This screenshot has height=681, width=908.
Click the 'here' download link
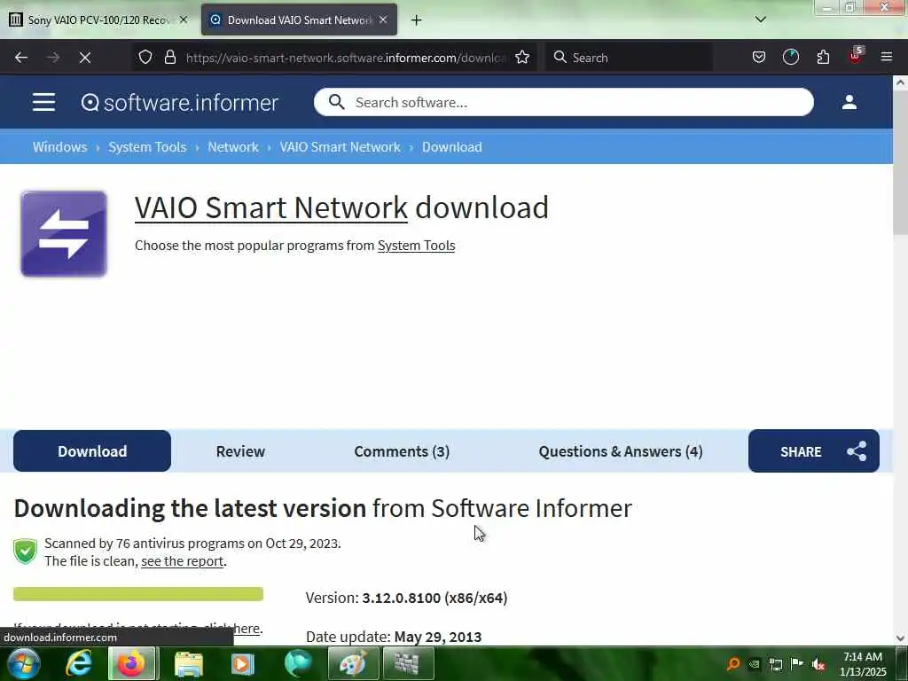pyautogui.click(x=247, y=629)
